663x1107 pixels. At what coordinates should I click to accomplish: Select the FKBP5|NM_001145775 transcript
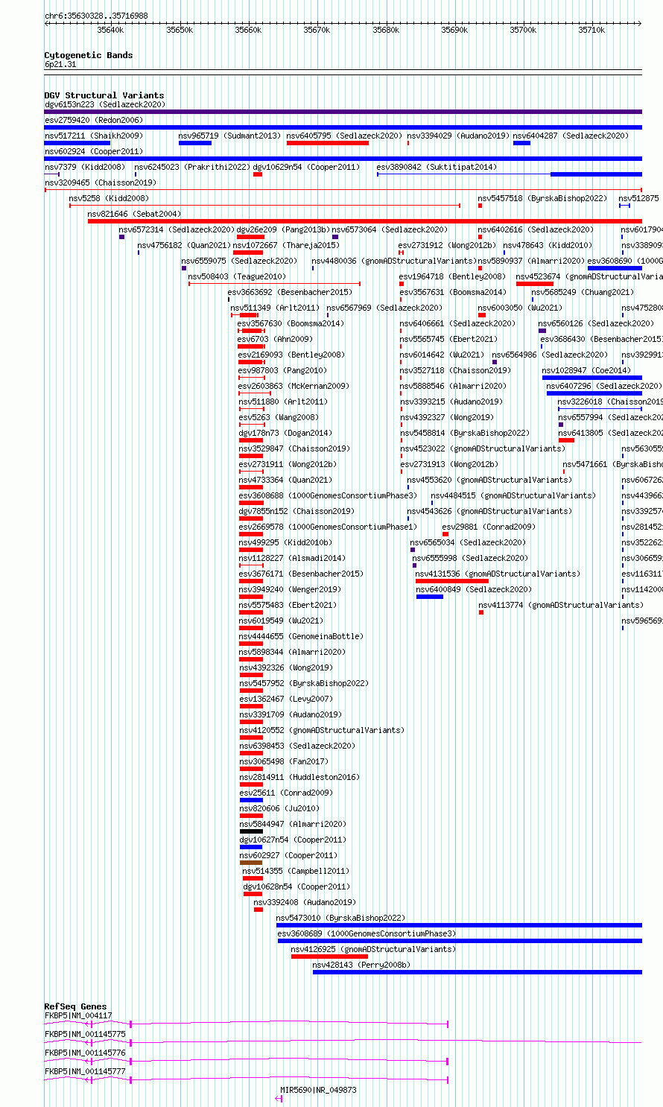(343, 1042)
